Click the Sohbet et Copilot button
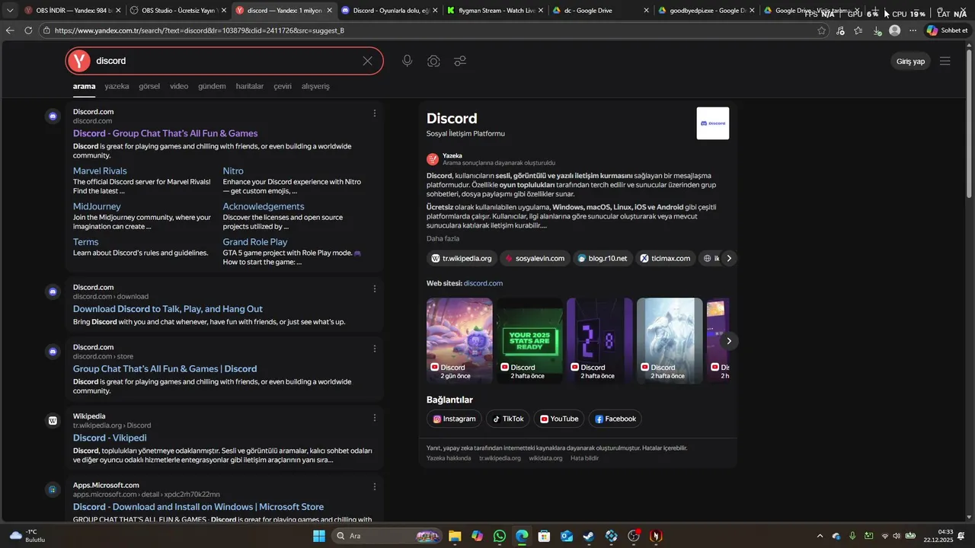The height and width of the screenshot is (548, 975). 947,30
